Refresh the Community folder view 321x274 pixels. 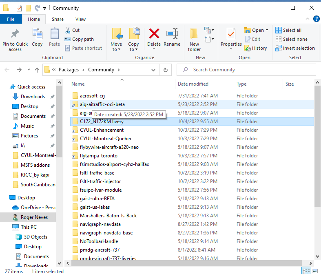pos(165,70)
